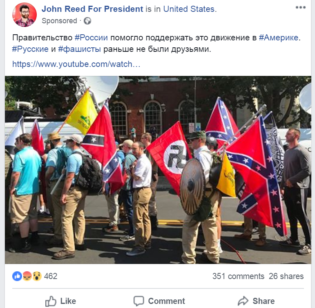Viewport: 315px width, 308px height.
Task: Click the Comment speech bubble button
Action: point(159,301)
